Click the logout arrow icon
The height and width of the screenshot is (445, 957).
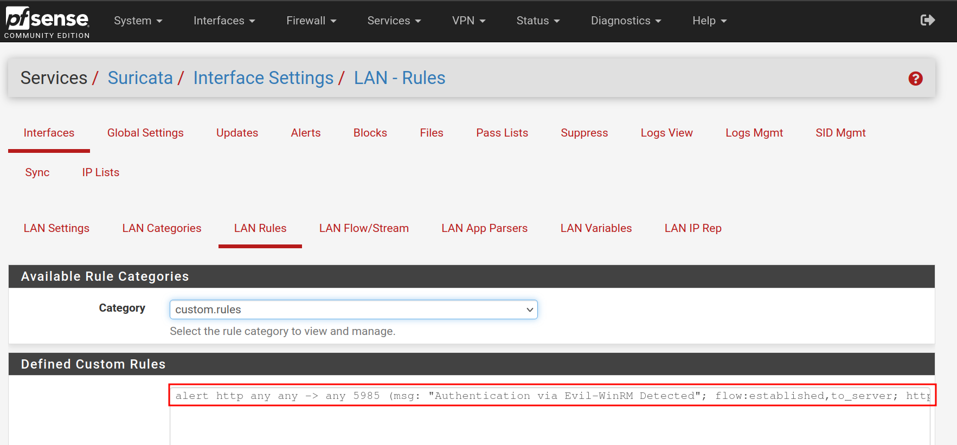click(928, 21)
